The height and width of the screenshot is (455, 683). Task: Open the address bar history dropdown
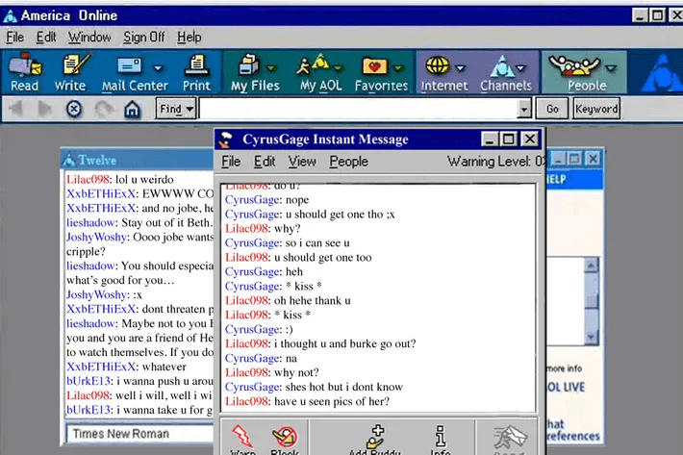pyautogui.click(x=524, y=109)
